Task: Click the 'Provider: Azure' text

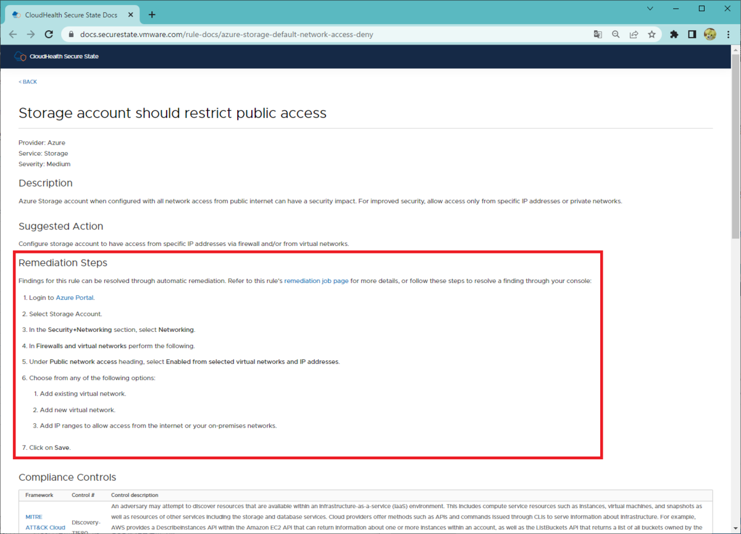Action: [42, 143]
